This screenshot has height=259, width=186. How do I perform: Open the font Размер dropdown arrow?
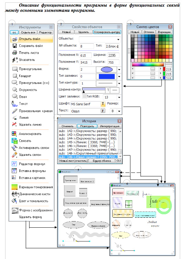pyautogui.click(x=119, y=111)
